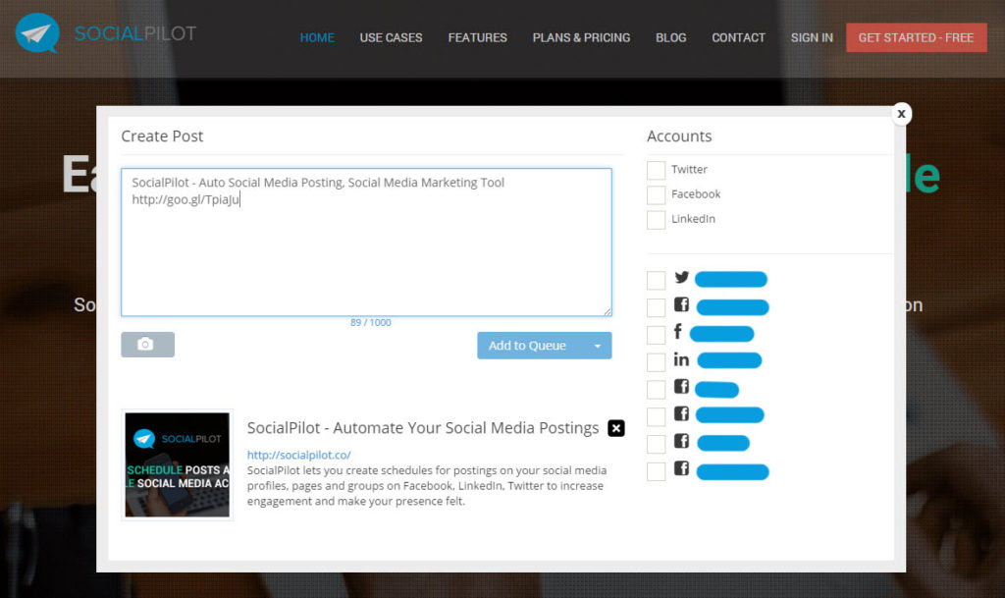Check the LinkedIn checkbox
1005x598 pixels.
click(655, 219)
